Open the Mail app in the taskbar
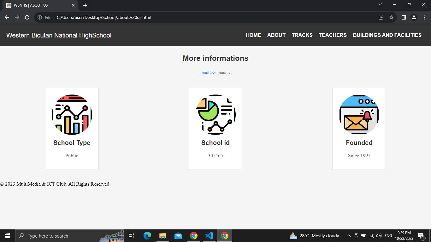431x242 pixels. (x=178, y=235)
